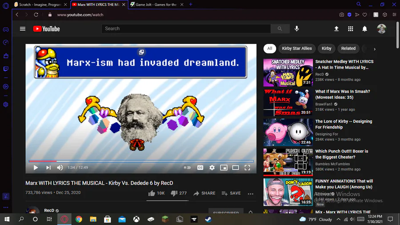This screenshot has width=400, height=225.
Task: Enter full screen
Action: click(x=247, y=167)
